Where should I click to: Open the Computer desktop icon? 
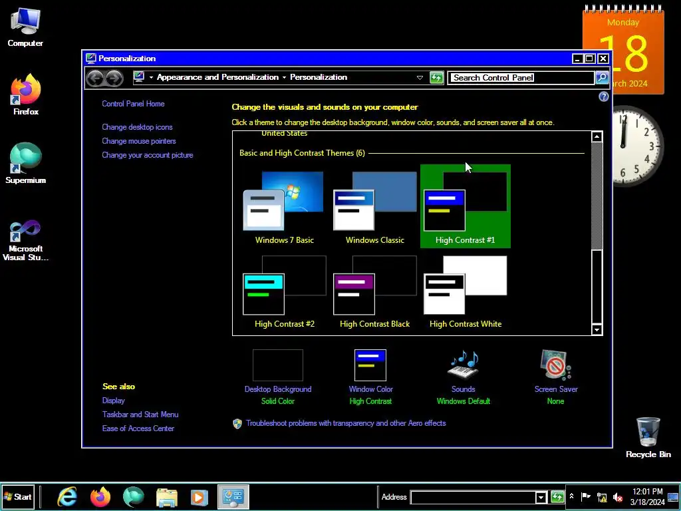pyautogui.click(x=25, y=28)
